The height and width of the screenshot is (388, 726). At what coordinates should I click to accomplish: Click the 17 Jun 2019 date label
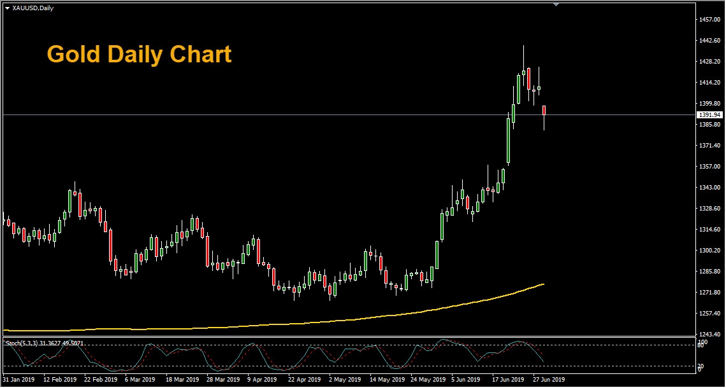[x=508, y=380]
